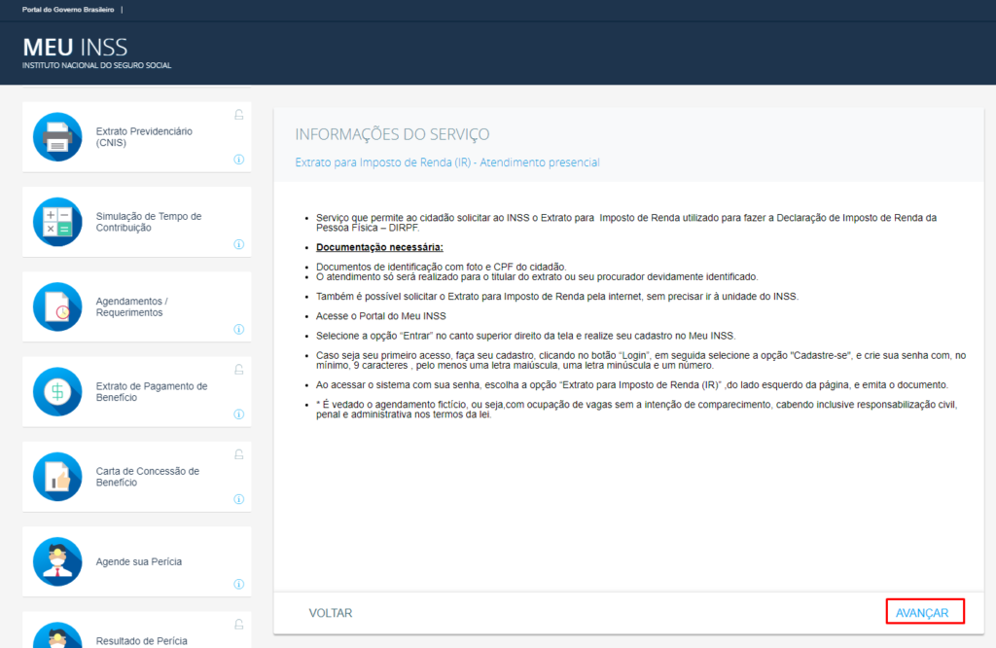Click the lock icon on Extrato de Pagamento card
Screen dimensions: 996x648
tap(239, 370)
